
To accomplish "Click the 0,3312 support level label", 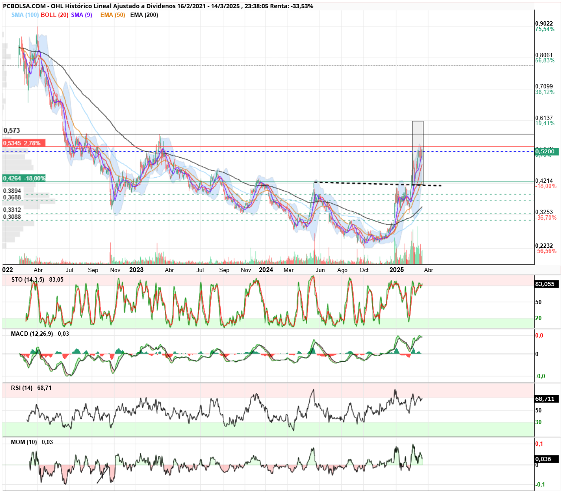I will [12, 210].
